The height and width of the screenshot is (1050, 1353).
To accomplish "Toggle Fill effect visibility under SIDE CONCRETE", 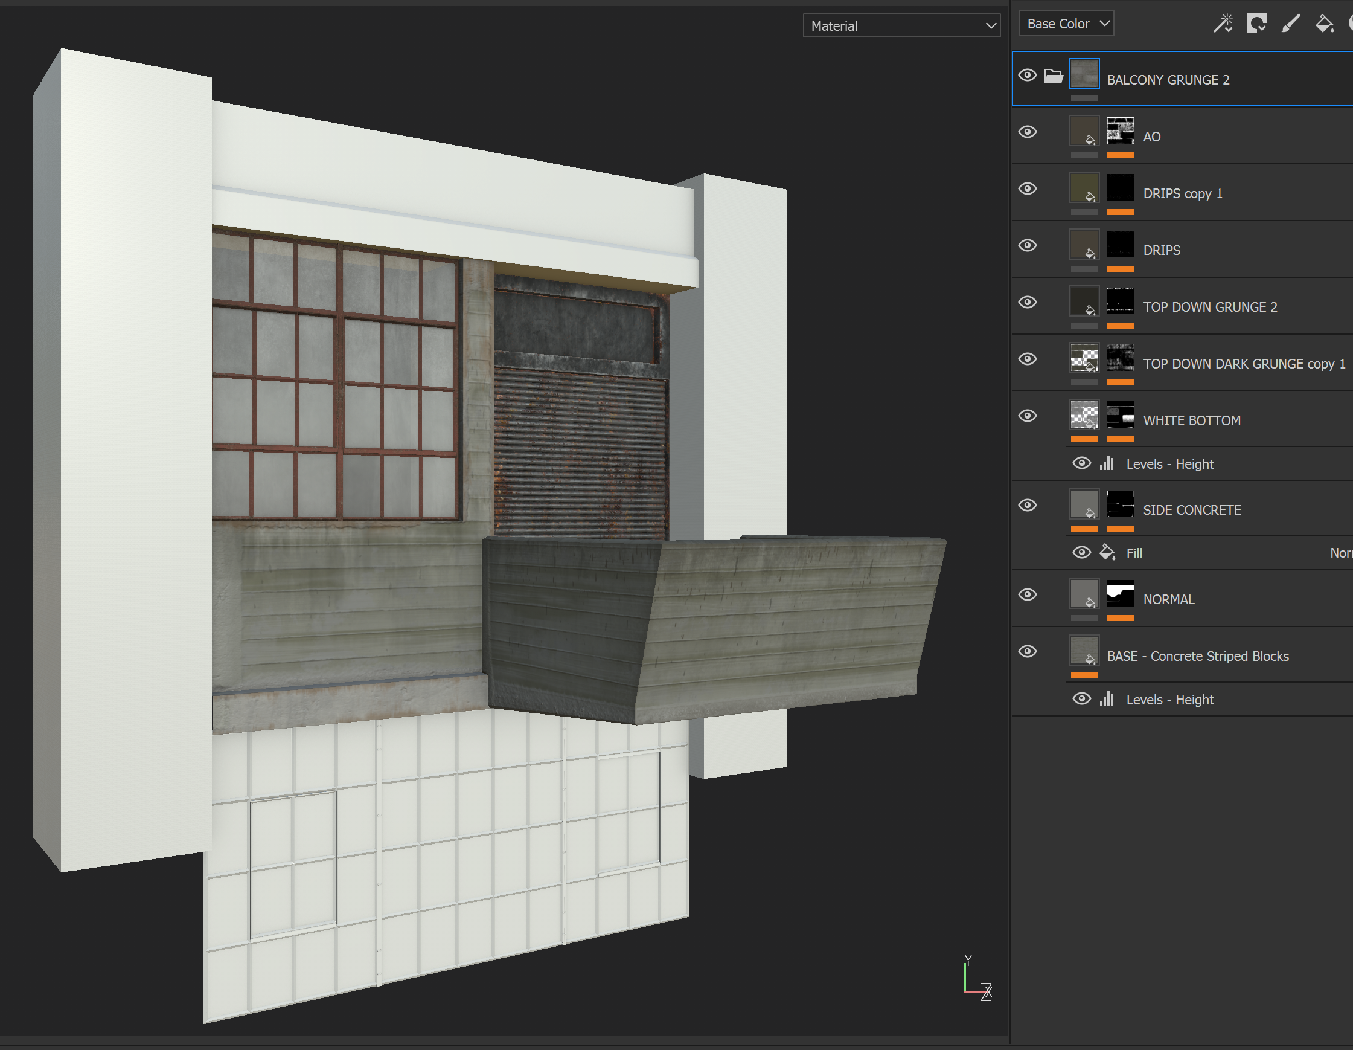I will (1082, 552).
